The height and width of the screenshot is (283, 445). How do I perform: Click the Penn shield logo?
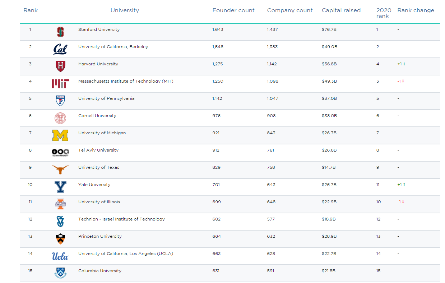[x=60, y=101]
